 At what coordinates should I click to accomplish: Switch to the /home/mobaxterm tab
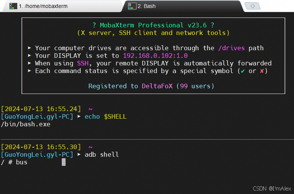point(62,6)
